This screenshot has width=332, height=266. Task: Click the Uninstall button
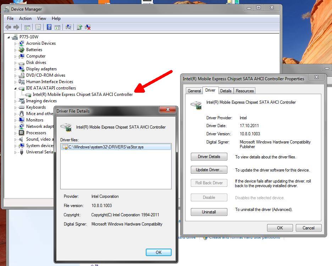click(209, 212)
